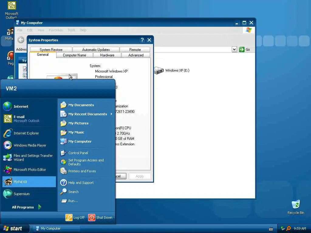Open Help and Support

(x=86, y=183)
